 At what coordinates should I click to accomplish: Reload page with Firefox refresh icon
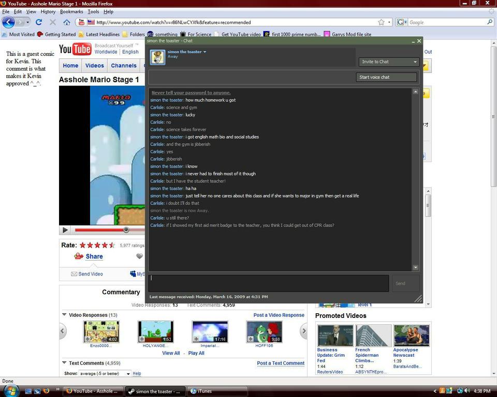click(39, 22)
